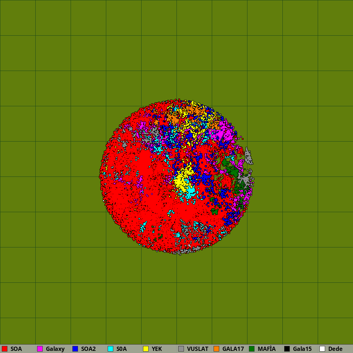353x353 pixels.
Task: Select the 'Galaxy' legend label
Action: coord(55,349)
